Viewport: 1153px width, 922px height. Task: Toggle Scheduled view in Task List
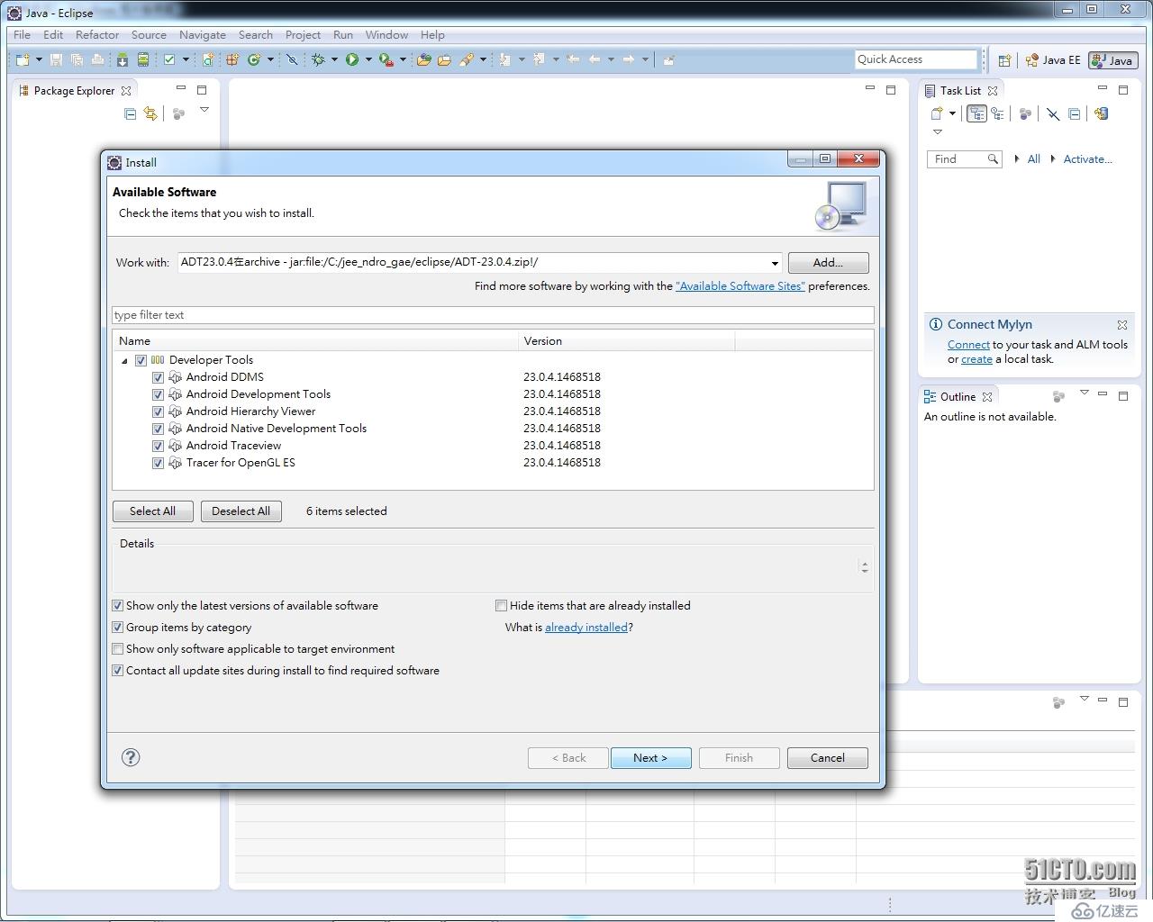click(997, 113)
